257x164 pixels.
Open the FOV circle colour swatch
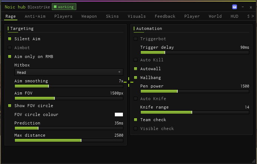119,115
